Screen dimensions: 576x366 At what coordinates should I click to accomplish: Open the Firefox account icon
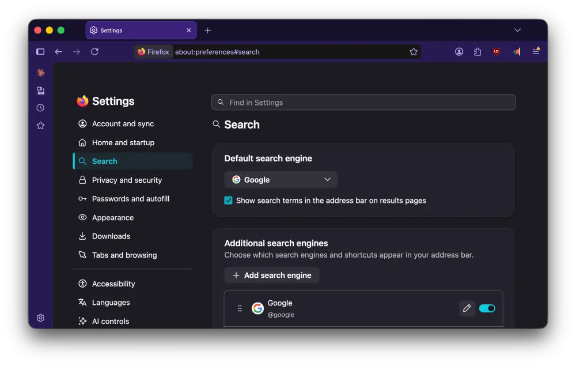[459, 52]
